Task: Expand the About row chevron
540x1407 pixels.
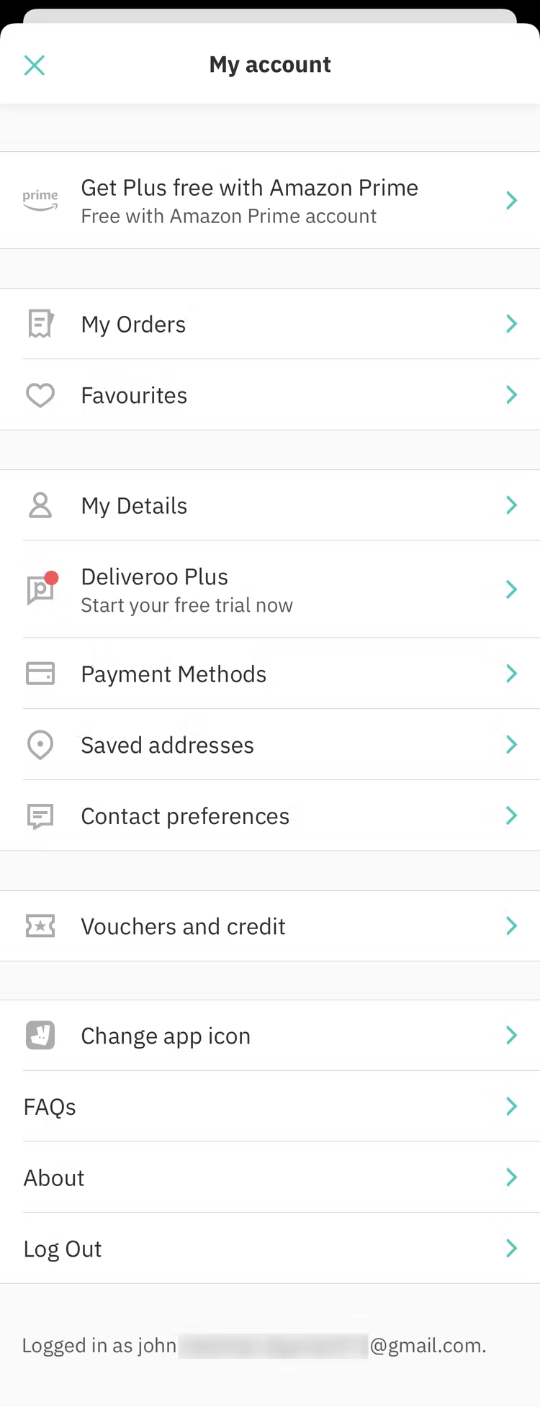Action: [x=512, y=1177]
